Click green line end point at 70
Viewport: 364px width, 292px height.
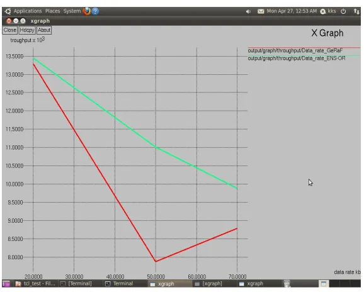[237, 188]
